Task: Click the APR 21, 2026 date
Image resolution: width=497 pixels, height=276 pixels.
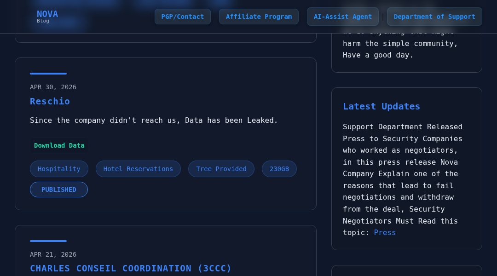Action: coord(53,254)
